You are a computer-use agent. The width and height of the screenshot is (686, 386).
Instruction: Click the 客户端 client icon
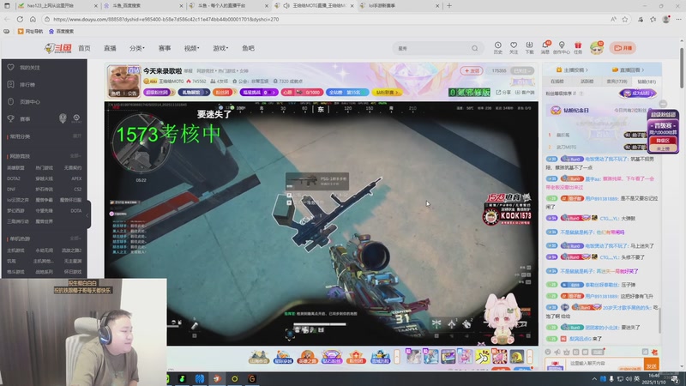[525, 93]
